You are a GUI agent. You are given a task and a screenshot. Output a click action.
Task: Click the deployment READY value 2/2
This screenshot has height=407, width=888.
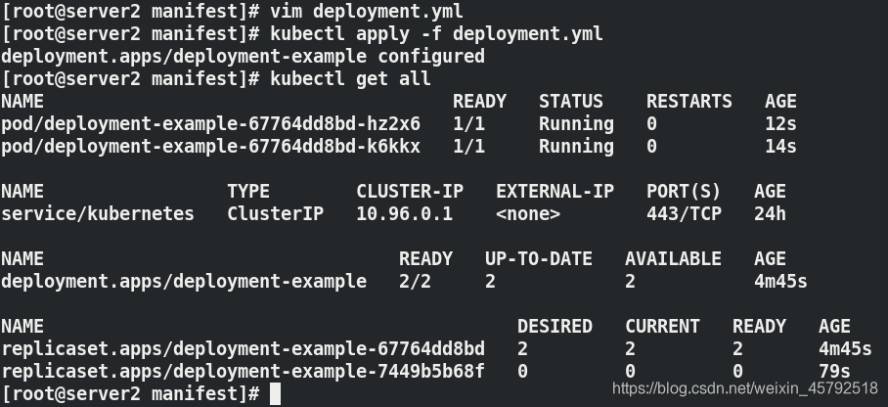[415, 282]
